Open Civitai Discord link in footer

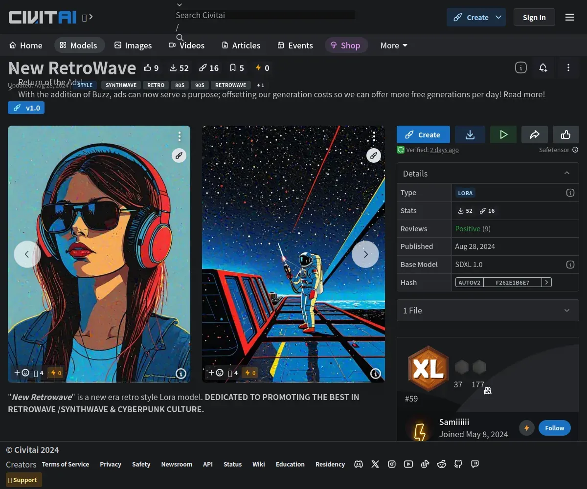(359, 464)
